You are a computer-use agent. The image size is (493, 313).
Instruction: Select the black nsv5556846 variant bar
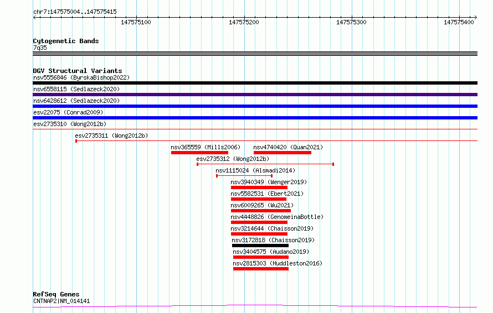255,83
